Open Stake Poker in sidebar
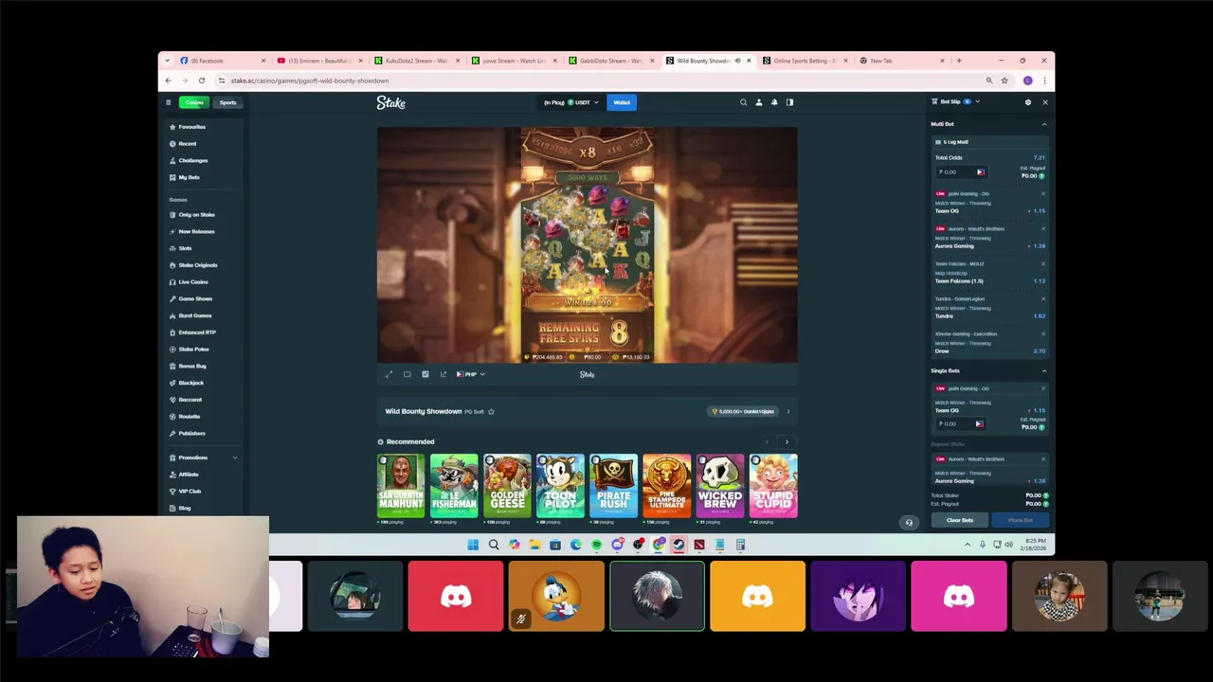Image resolution: width=1213 pixels, height=682 pixels. click(190, 350)
